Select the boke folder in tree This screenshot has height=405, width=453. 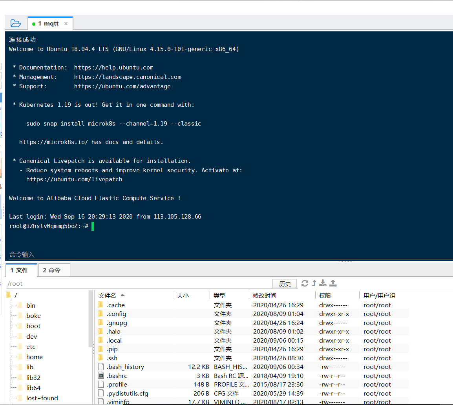33,316
